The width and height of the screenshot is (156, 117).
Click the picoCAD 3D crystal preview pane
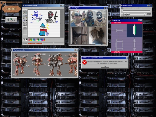[x=135, y=31]
